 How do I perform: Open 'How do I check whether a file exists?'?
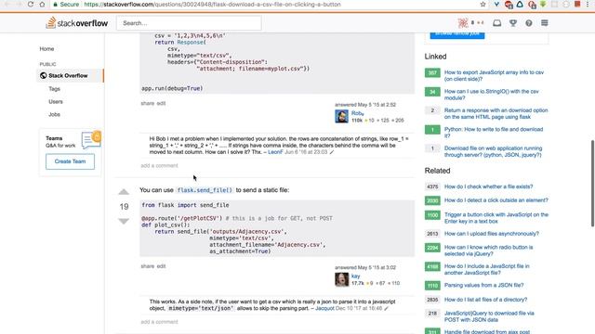(488, 186)
